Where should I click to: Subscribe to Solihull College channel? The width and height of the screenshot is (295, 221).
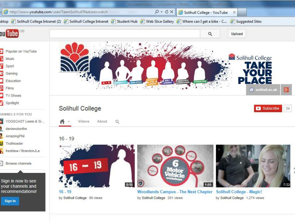pyautogui.click(x=268, y=108)
